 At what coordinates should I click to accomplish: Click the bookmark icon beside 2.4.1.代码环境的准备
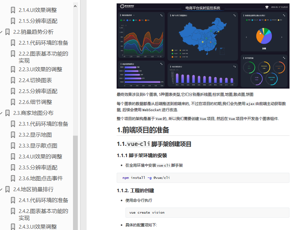tap(13, 200)
